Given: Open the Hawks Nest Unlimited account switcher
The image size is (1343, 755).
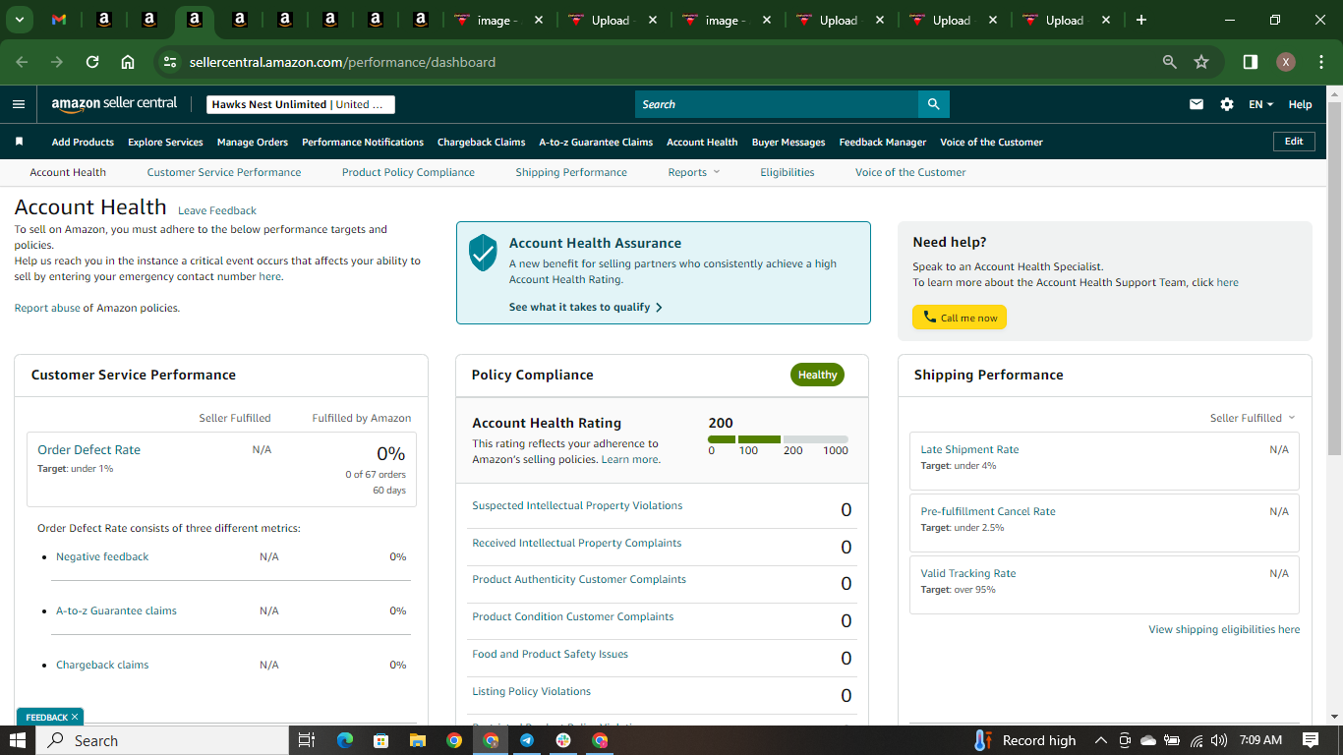Looking at the screenshot, I should point(301,104).
